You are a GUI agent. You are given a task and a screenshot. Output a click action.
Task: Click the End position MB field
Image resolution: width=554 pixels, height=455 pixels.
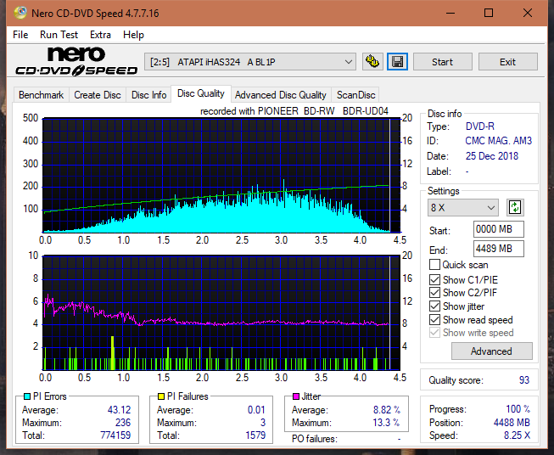(498, 249)
